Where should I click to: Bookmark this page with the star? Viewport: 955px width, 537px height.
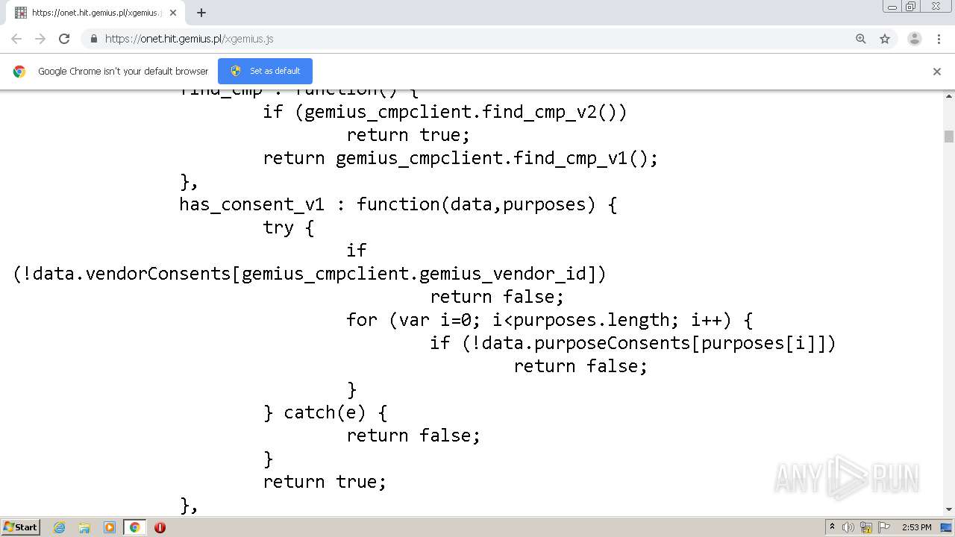pyautogui.click(x=885, y=39)
